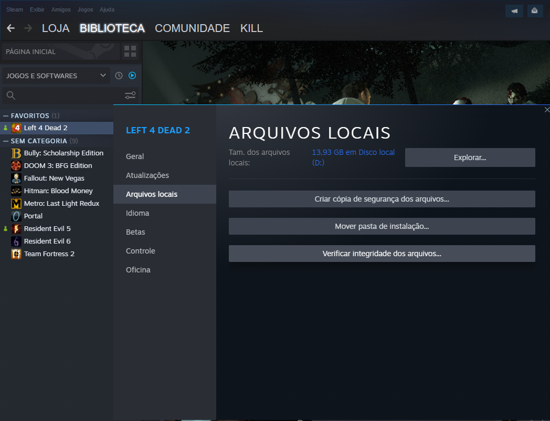Toggle the ready-to-play filter icon
Viewport: 550px width, 421px height.
click(x=132, y=76)
